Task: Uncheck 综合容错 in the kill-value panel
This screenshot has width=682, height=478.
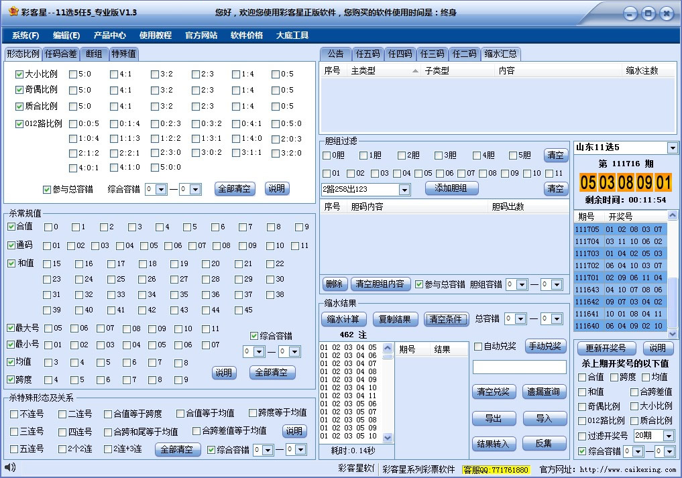Action: click(253, 335)
